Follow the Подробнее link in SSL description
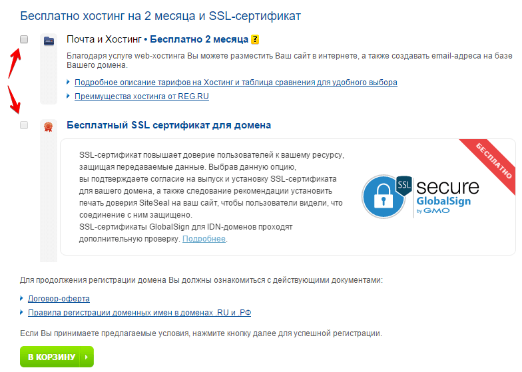The width and height of the screenshot is (522, 372). tap(204, 238)
